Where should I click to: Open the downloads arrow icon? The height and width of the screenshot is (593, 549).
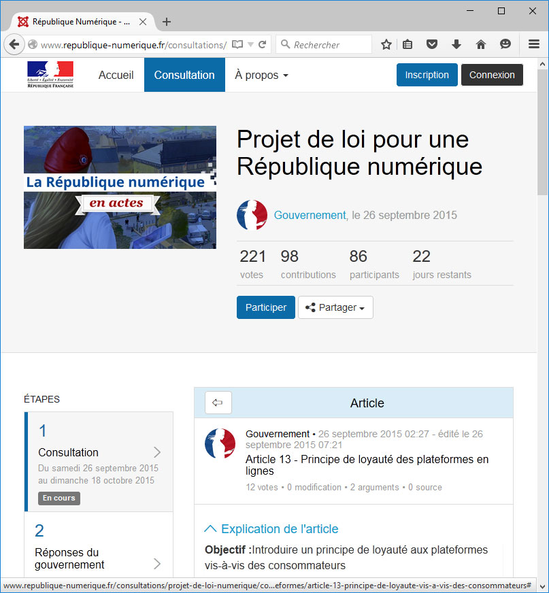pyautogui.click(x=456, y=45)
